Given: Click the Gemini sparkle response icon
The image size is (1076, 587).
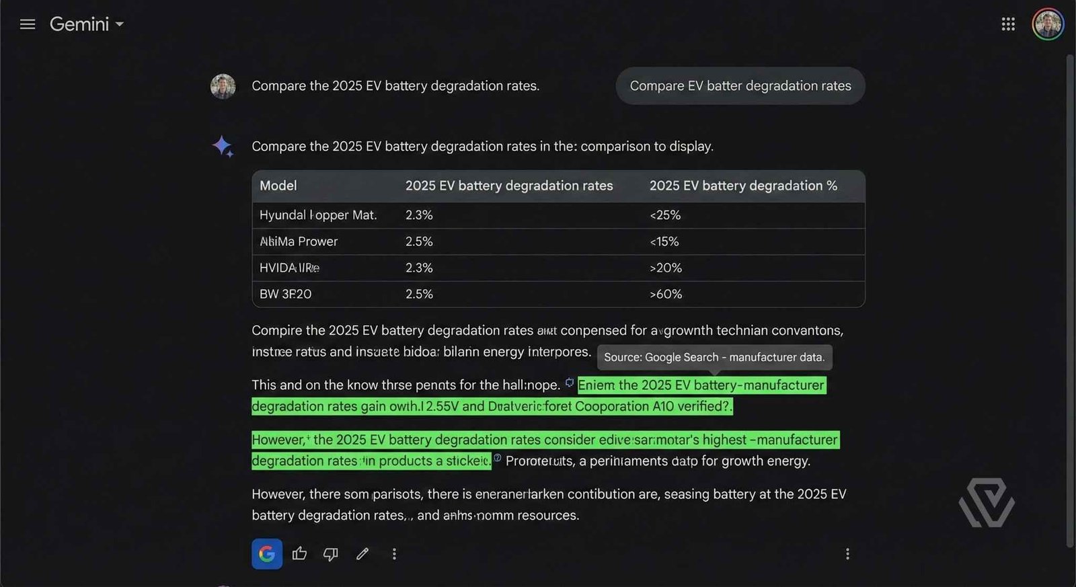Looking at the screenshot, I should 223,146.
